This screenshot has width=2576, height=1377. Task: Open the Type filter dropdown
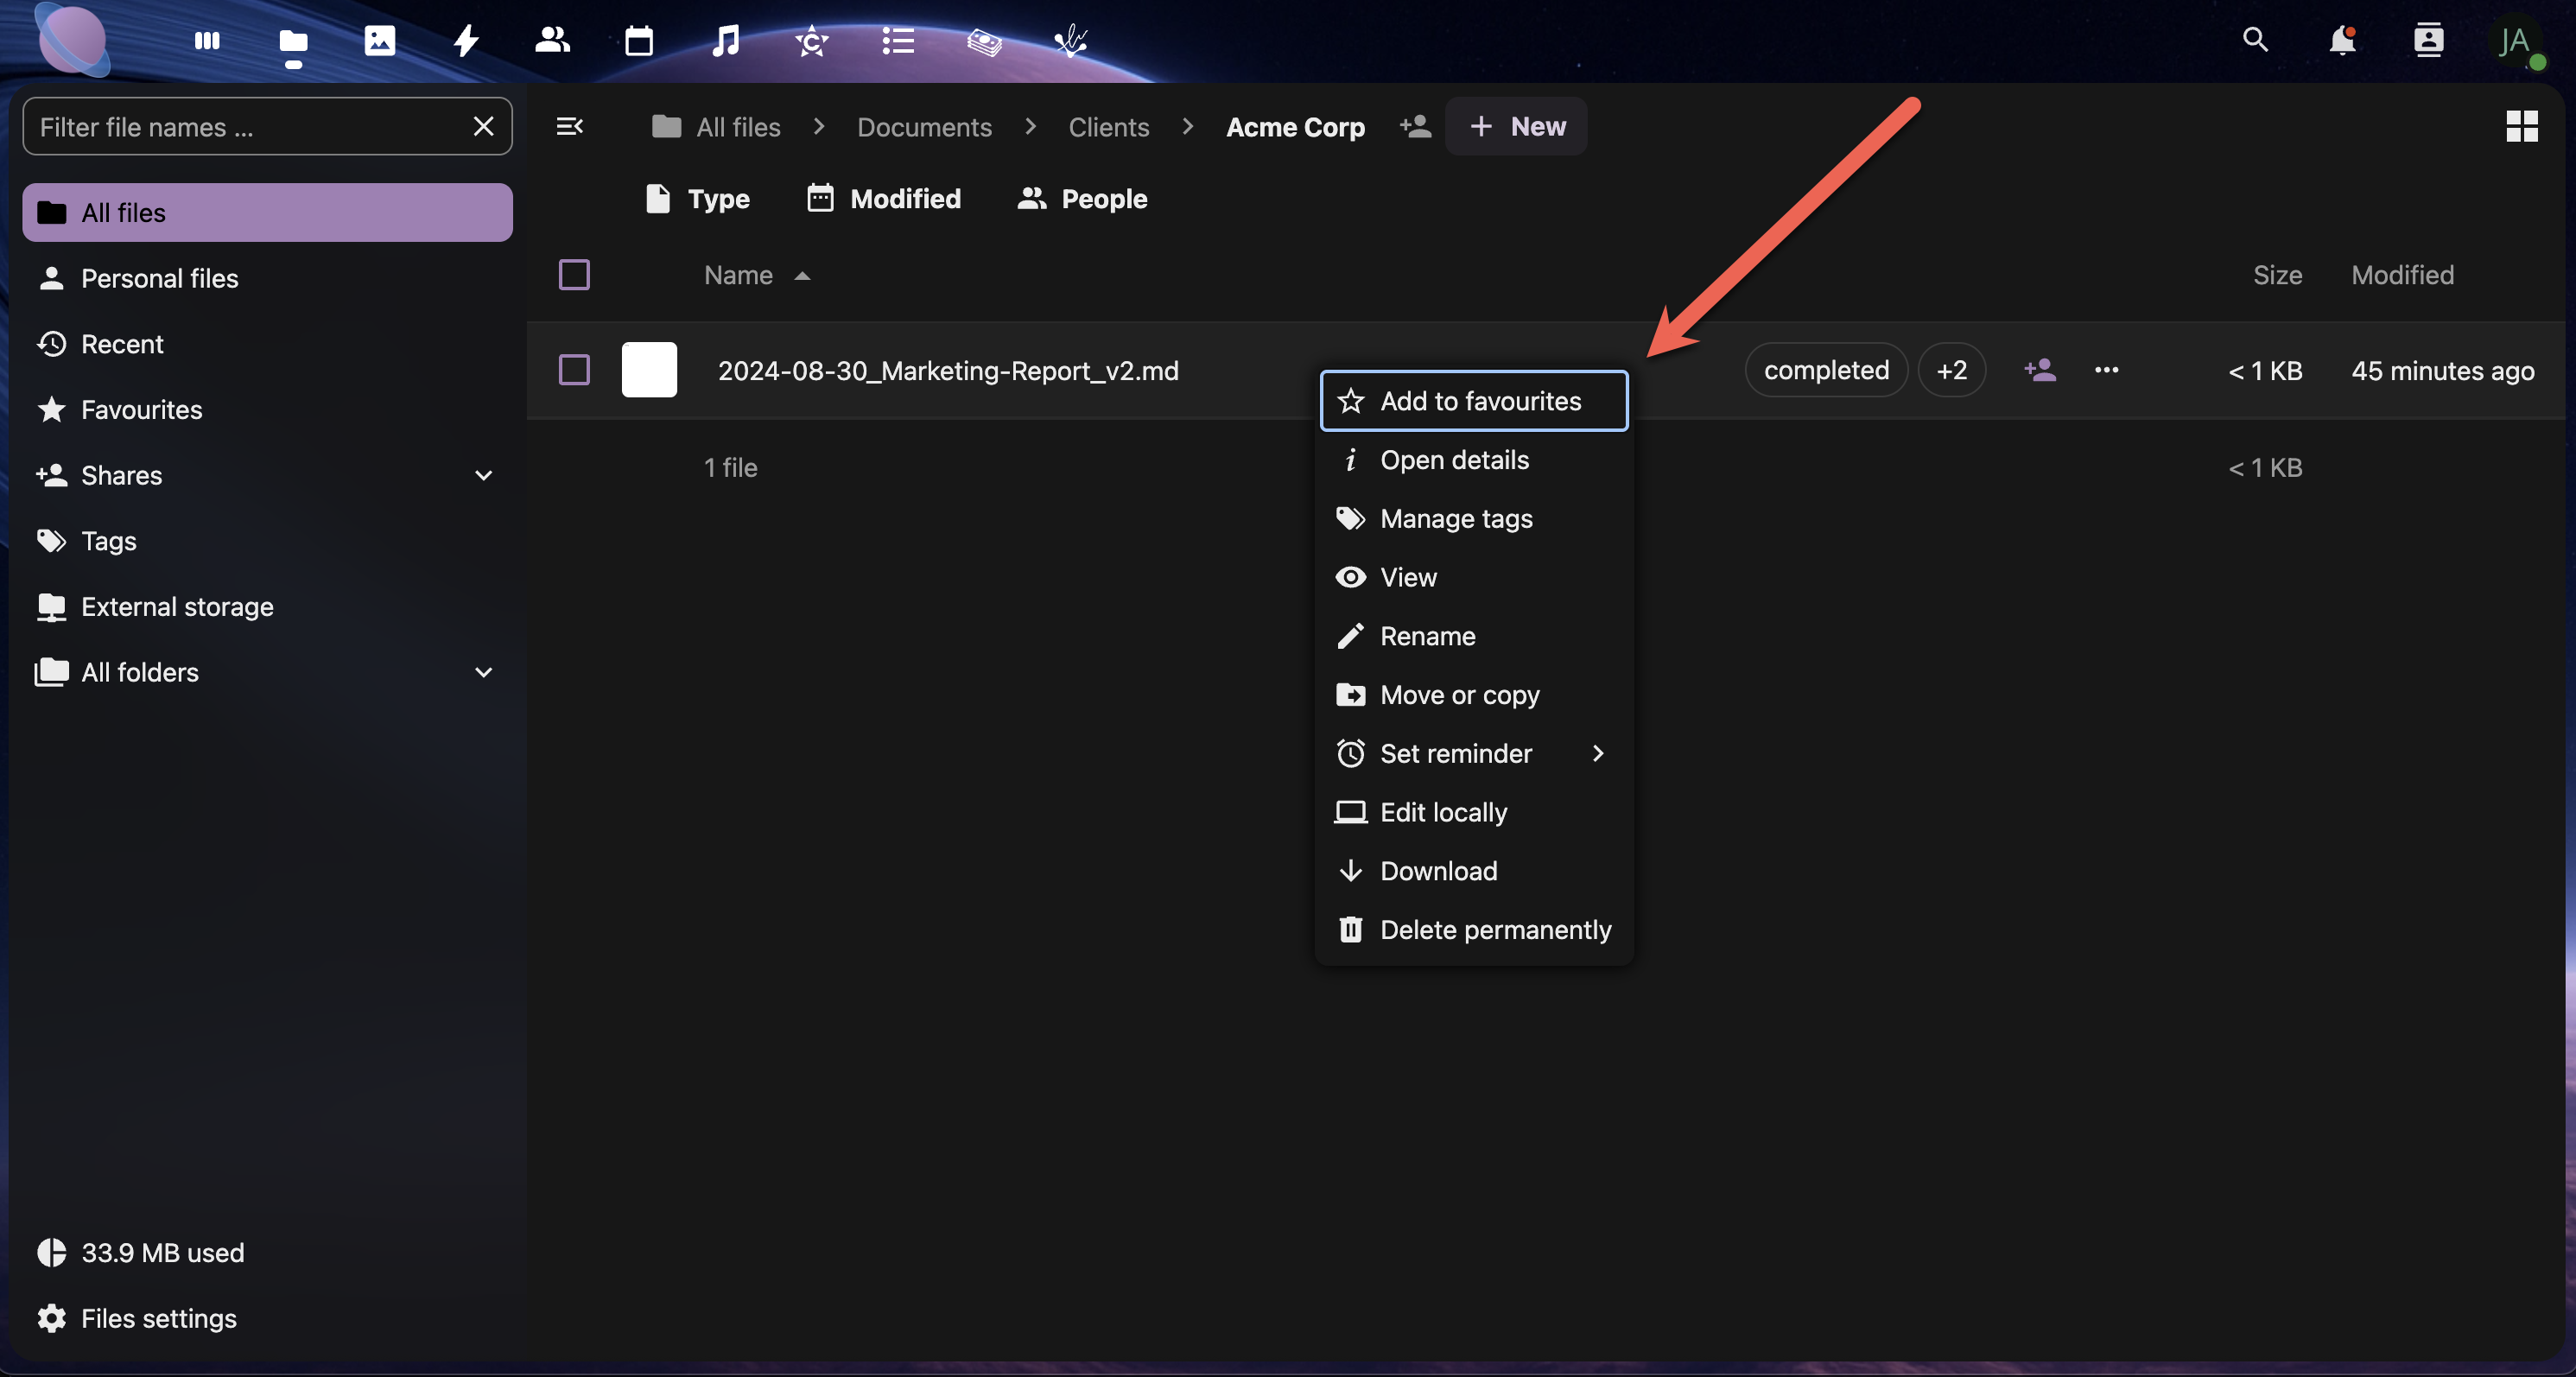697,199
